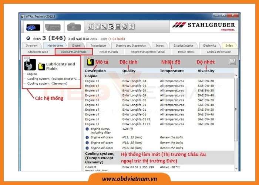The width and height of the screenshot is (259, 185).
Task: Select the Lubricants and Fluids sub-tab
Action: click(74, 52)
